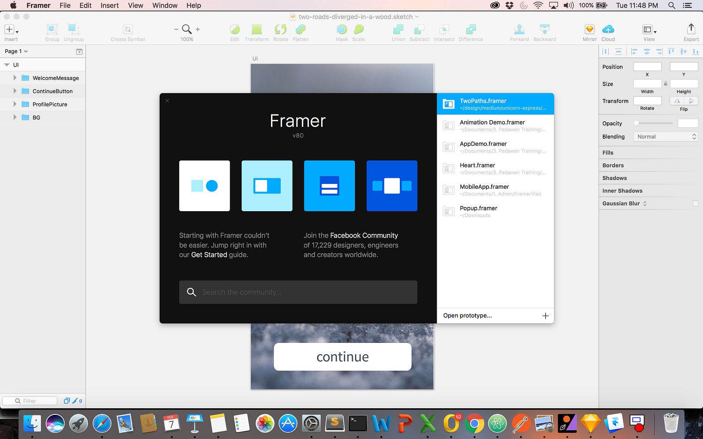The width and height of the screenshot is (703, 439).
Task: Open the Page 1 dropdown
Action: pyautogui.click(x=16, y=51)
